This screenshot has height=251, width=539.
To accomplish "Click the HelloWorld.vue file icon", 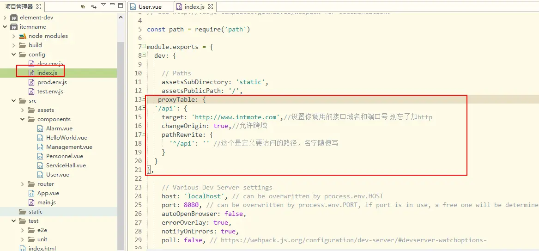I will tap(40, 138).
